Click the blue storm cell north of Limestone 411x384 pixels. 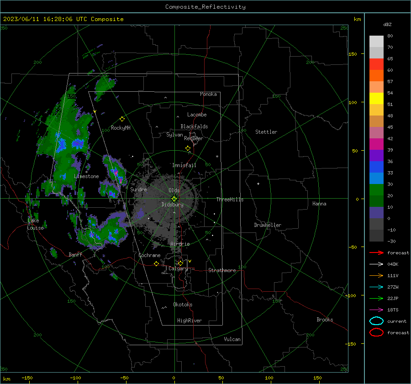pyautogui.click(x=78, y=143)
